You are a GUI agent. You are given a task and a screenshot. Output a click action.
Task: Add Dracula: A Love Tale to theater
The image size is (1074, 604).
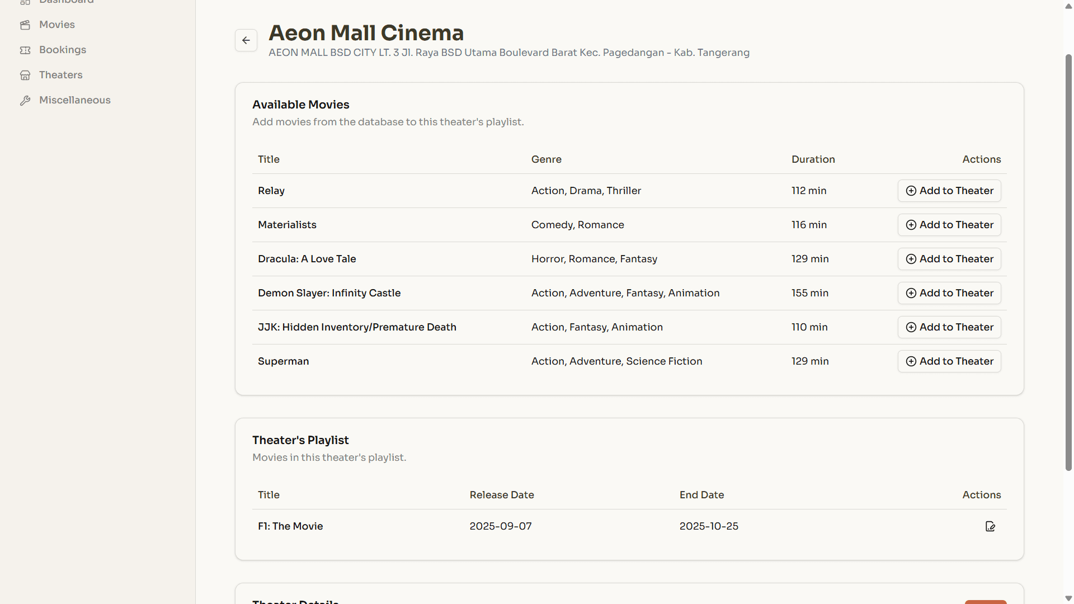coord(949,259)
